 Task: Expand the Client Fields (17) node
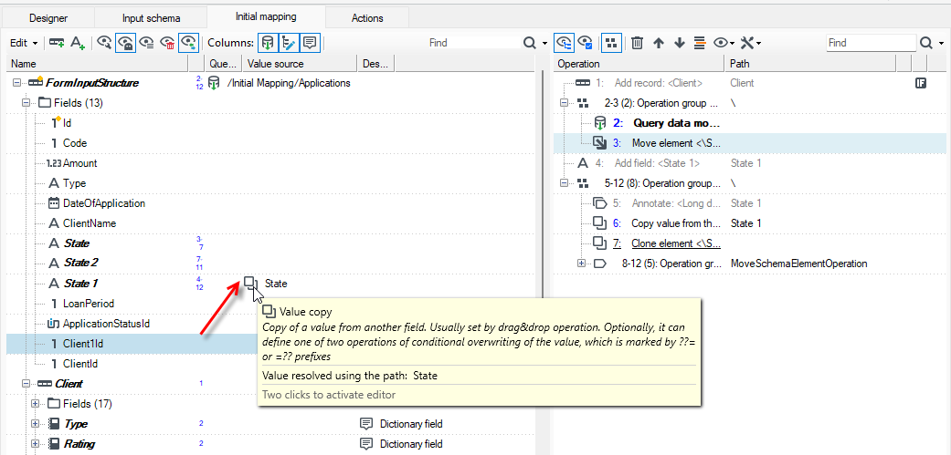point(35,404)
